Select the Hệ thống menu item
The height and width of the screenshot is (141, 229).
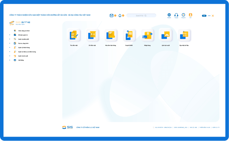[x=21, y=60]
